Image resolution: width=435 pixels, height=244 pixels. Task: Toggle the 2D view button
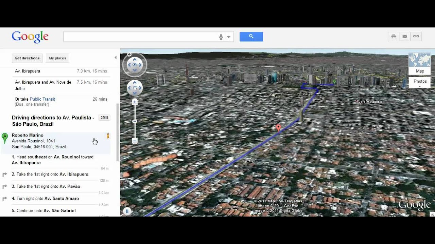coord(104,118)
